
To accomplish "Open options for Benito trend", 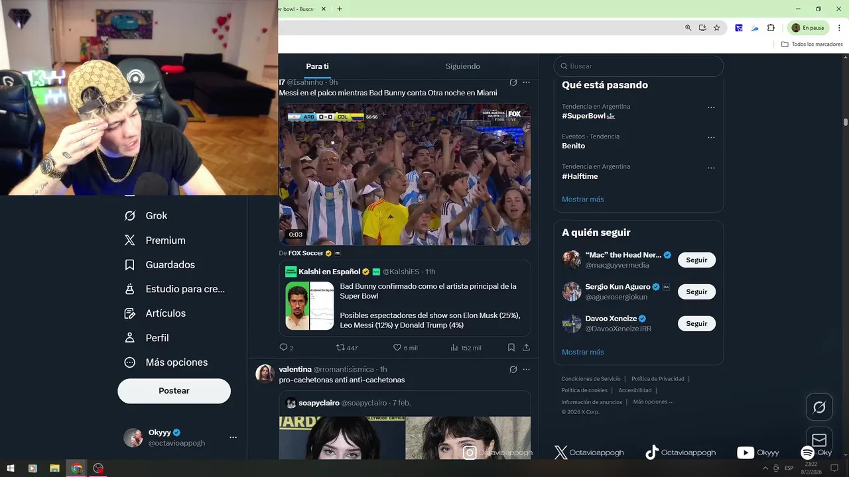I will tap(711, 138).
